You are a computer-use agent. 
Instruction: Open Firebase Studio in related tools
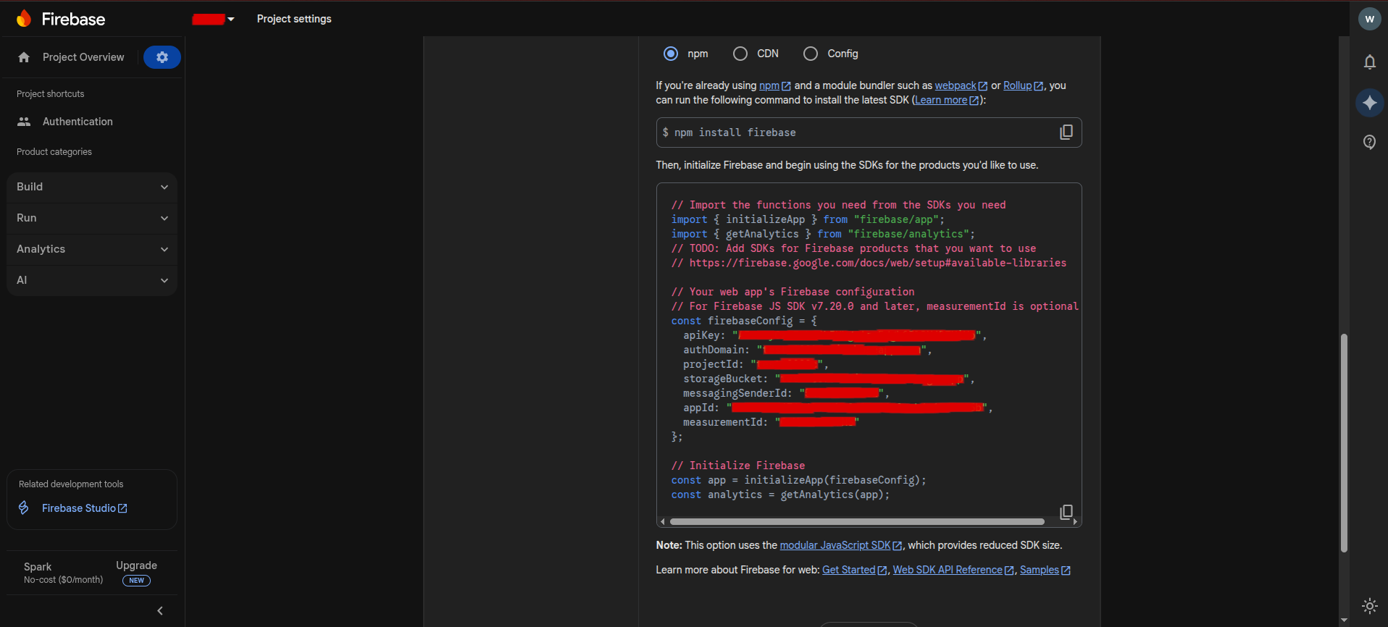click(x=84, y=508)
